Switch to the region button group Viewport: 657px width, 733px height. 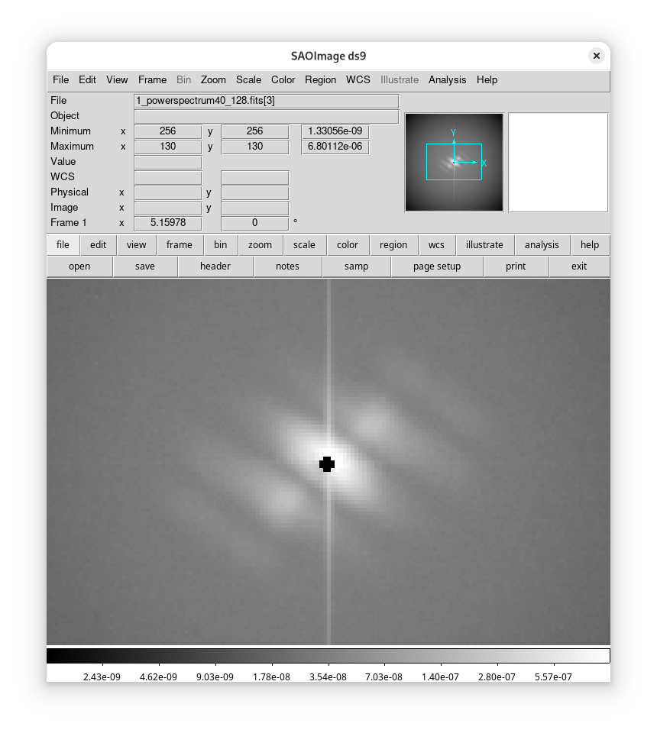[x=393, y=245]
